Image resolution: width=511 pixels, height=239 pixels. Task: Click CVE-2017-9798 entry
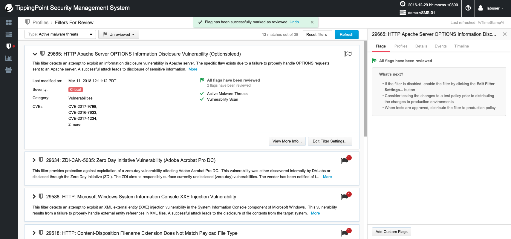(83, 106)
